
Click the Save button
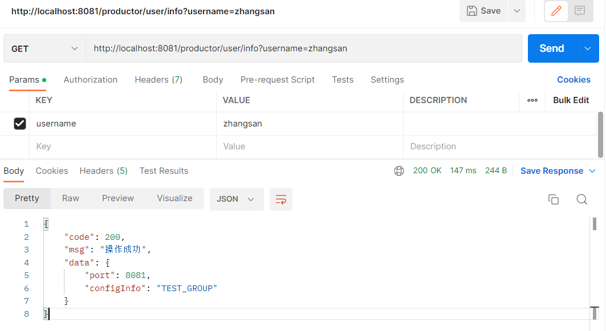tap(483, 11)
